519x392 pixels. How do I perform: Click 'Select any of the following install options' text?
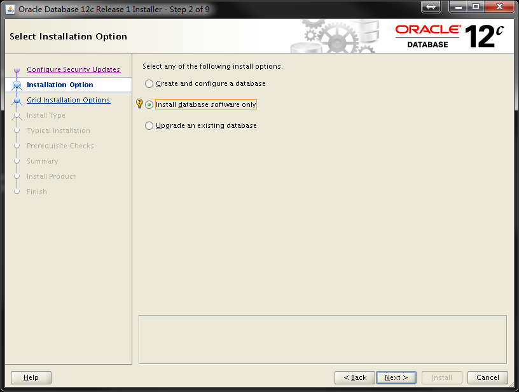tap(213, 66)
